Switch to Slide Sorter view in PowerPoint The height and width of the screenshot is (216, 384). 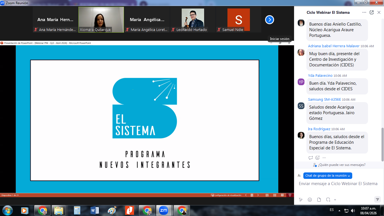click(x=275, y=195)
